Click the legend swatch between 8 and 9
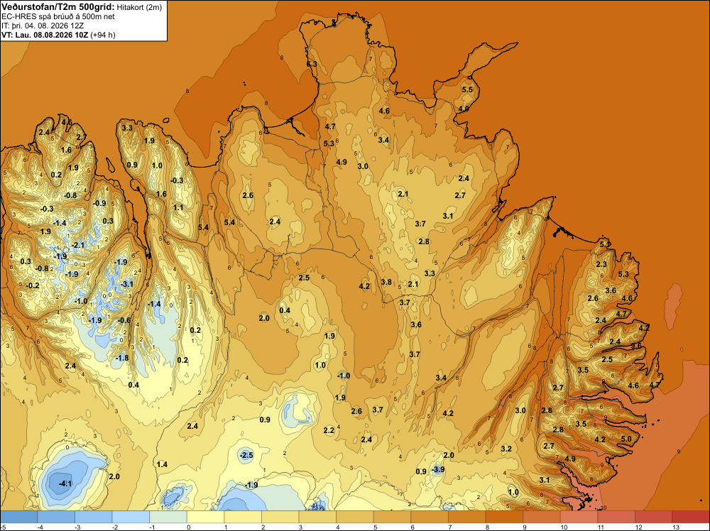 tap(504, 517)
